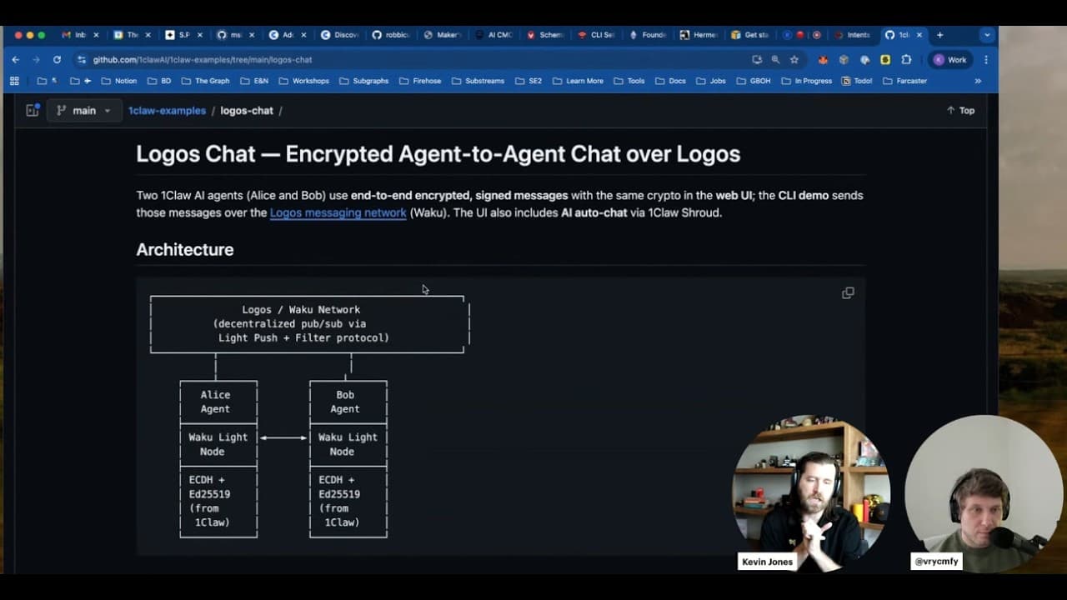The width and height of the screenshot is (1067, 600).
Task: Switch to the Discover tab
Action: point(339,35)
